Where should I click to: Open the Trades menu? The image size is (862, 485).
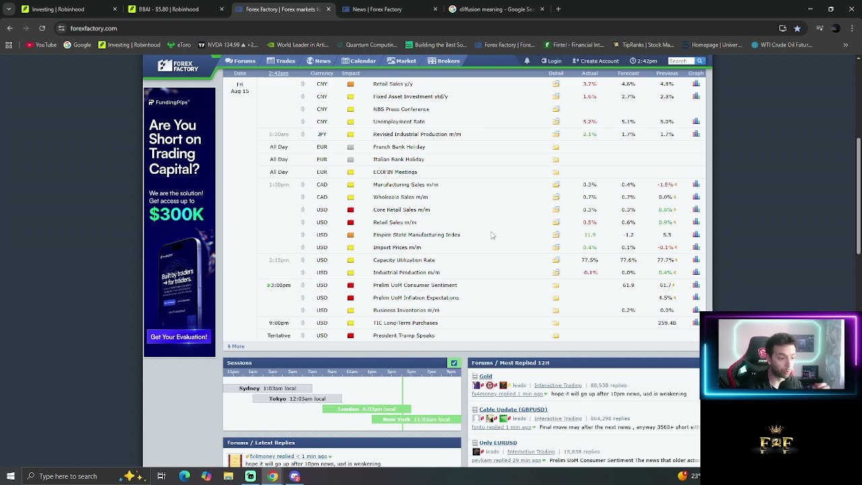(281, 61)
